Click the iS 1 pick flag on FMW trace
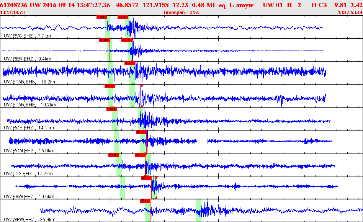Screen dimensions: 363x222 146,178
